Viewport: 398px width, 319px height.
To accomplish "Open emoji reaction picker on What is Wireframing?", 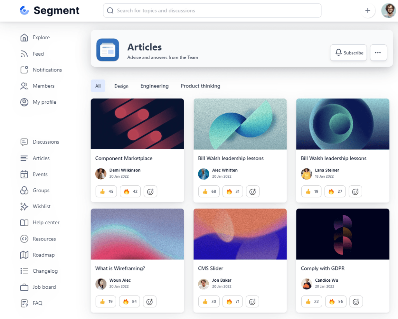I will tap(150, 302).
